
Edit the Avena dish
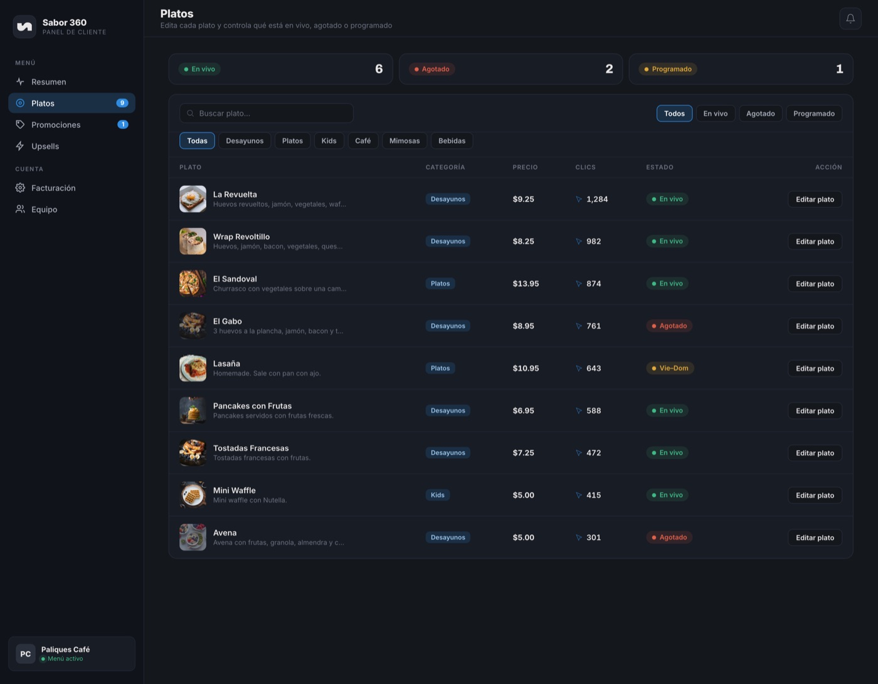coord(815,537)
